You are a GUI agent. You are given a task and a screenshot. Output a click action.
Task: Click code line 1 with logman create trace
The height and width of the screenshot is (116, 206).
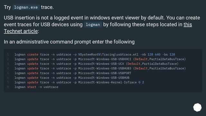point(95,54)
